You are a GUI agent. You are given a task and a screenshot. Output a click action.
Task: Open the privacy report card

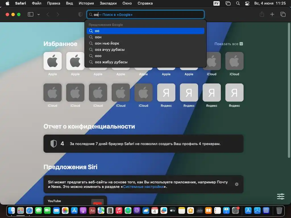click(x=144, y=144)
